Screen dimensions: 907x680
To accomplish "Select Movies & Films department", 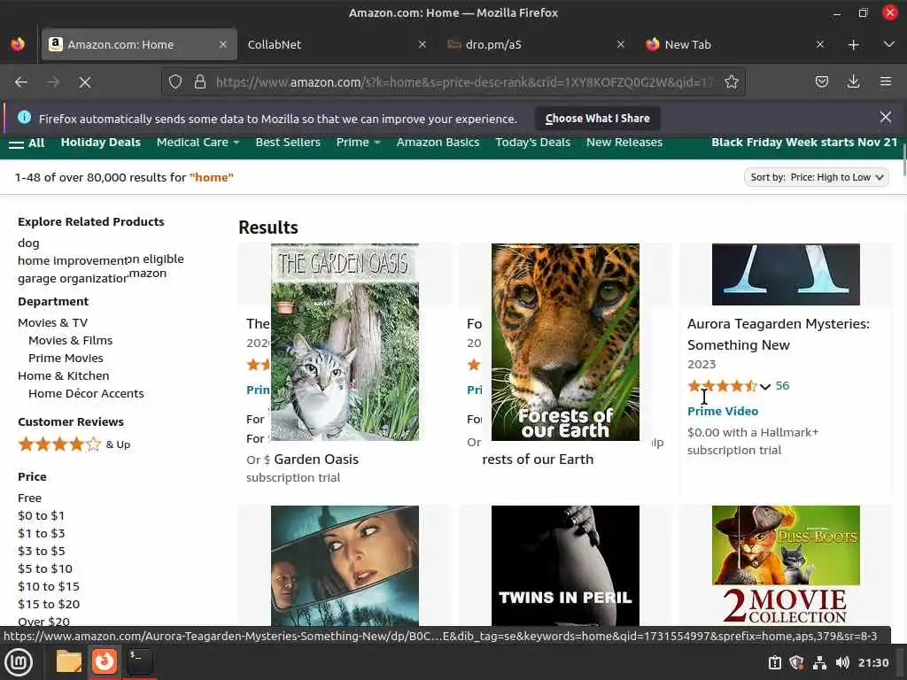I will [x=71, y=341].
